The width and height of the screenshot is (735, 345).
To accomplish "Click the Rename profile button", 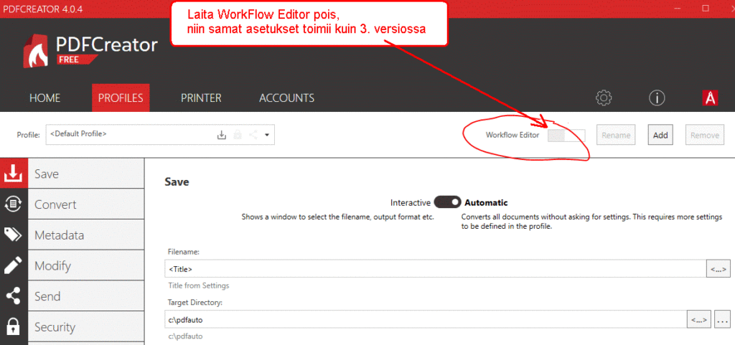I will 616,135.
